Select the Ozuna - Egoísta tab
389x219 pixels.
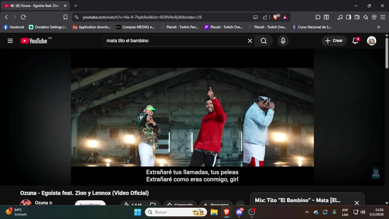coord(35,5)
